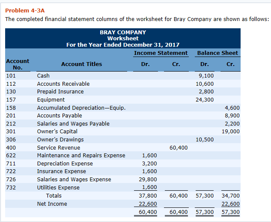Click the Account Titles header
Screen dimensions: 271x222
tap(82, 64)
